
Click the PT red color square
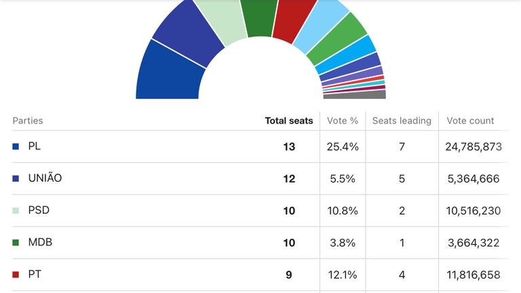[x=16, y=275]
